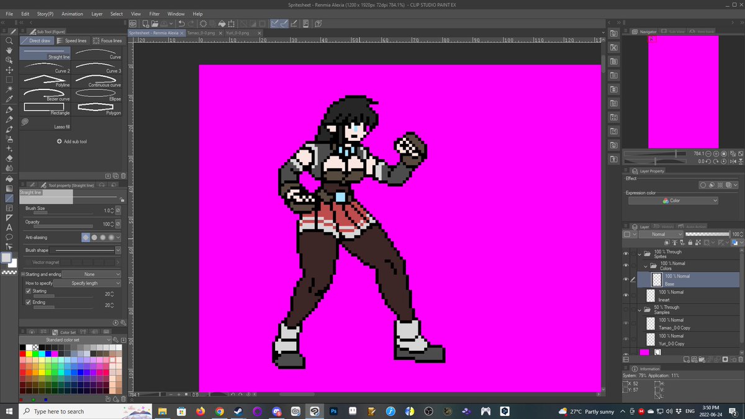Open the Starting and ending dropdown
The height and width of the screenshot is (419, 745).
[x=91, y=274]
